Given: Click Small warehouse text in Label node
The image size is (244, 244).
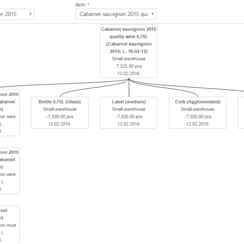Looking at the screenshot, I should coord(129,109).
